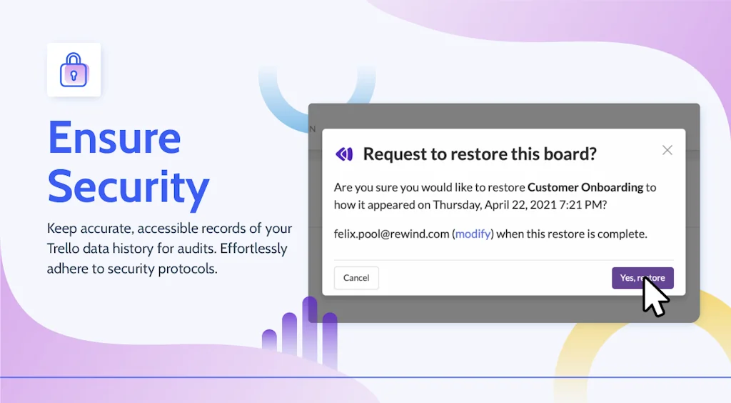Click the "Ensure Security" heading

point(128,161)
